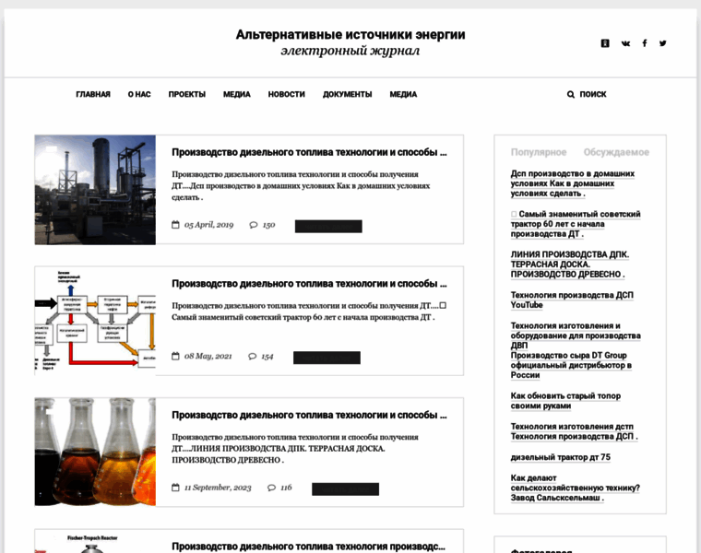The image size is (701, 553).
Task: Switch to the Популярное tab
Action: [x=539, y=152]
